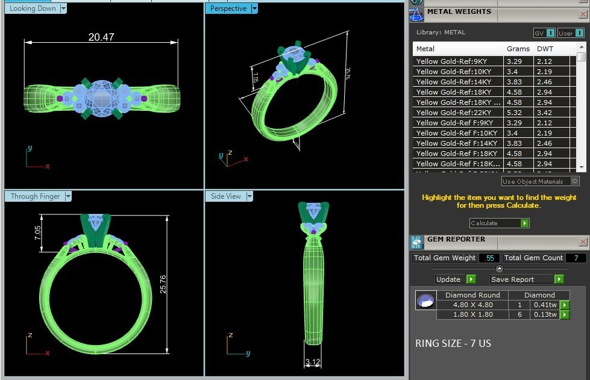Open the Perspective viewport dropdown arrow
The image size is (590, 380).
(254, 8)
